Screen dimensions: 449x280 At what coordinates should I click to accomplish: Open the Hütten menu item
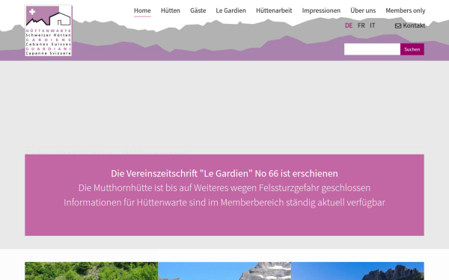tap(171, 10)
